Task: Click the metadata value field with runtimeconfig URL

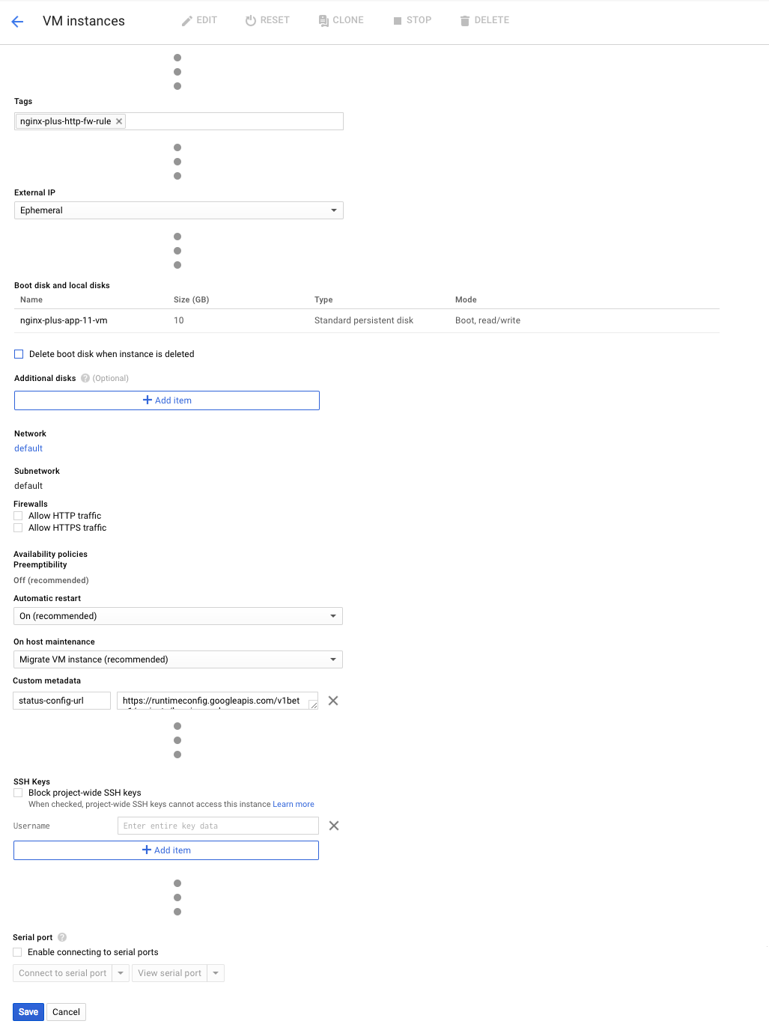Action: pos(217,701)
